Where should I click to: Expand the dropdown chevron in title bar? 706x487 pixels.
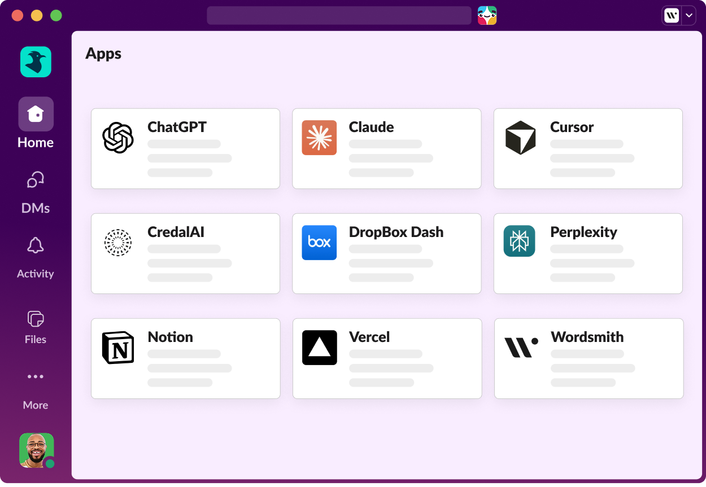688,15
